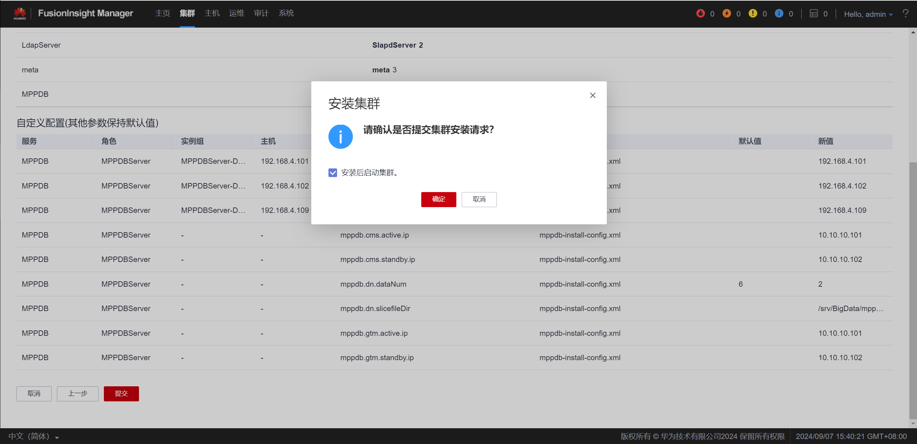This screenshot has width=917, height=444.
Task: Close the 安装集群 dialog
Action: [593, 95]
